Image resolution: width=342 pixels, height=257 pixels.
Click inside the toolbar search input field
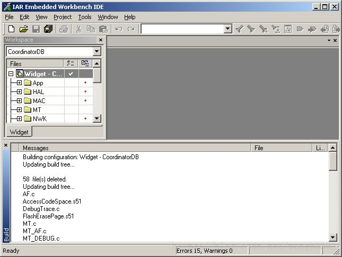182,29
